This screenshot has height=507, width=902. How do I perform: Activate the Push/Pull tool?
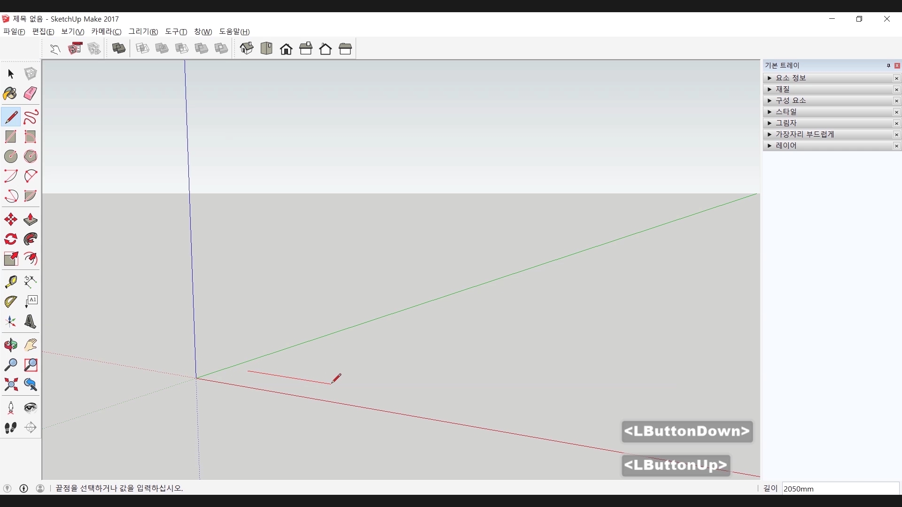click(x=31, y=220)
